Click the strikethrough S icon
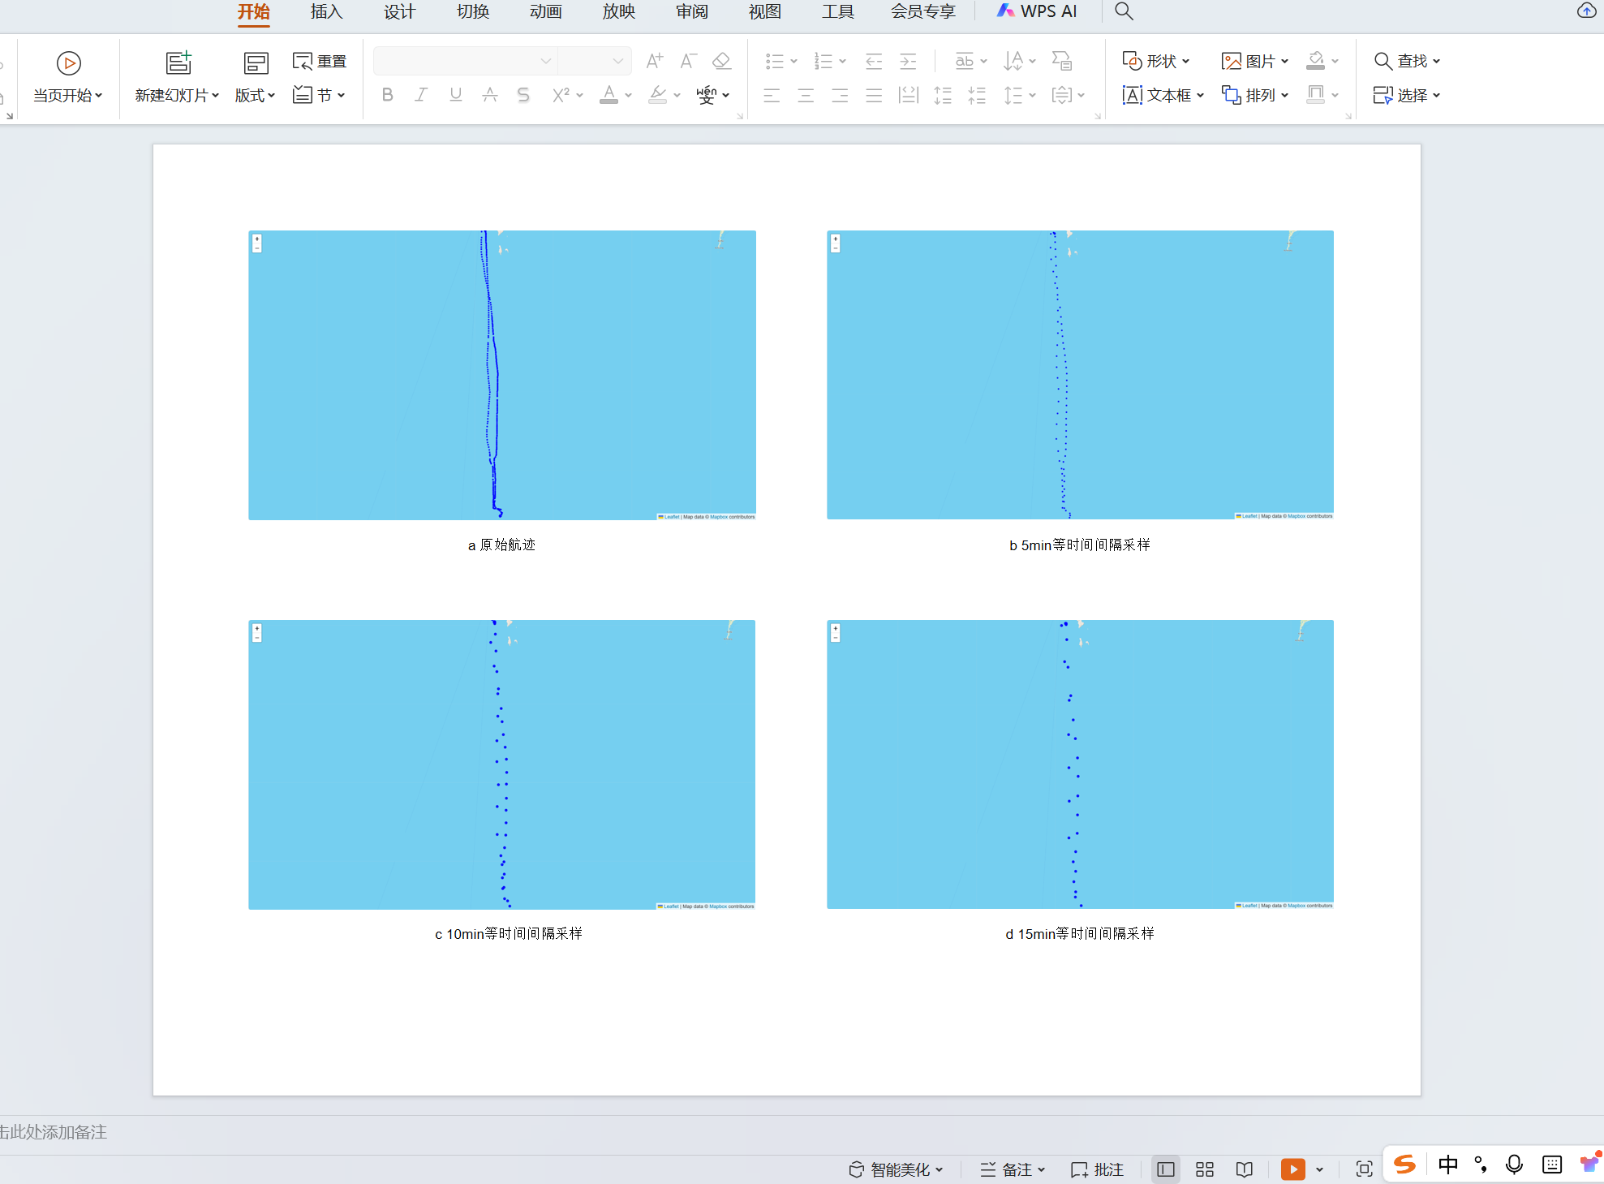Viewport: 1604px width, 1184px height. (523, 95)
